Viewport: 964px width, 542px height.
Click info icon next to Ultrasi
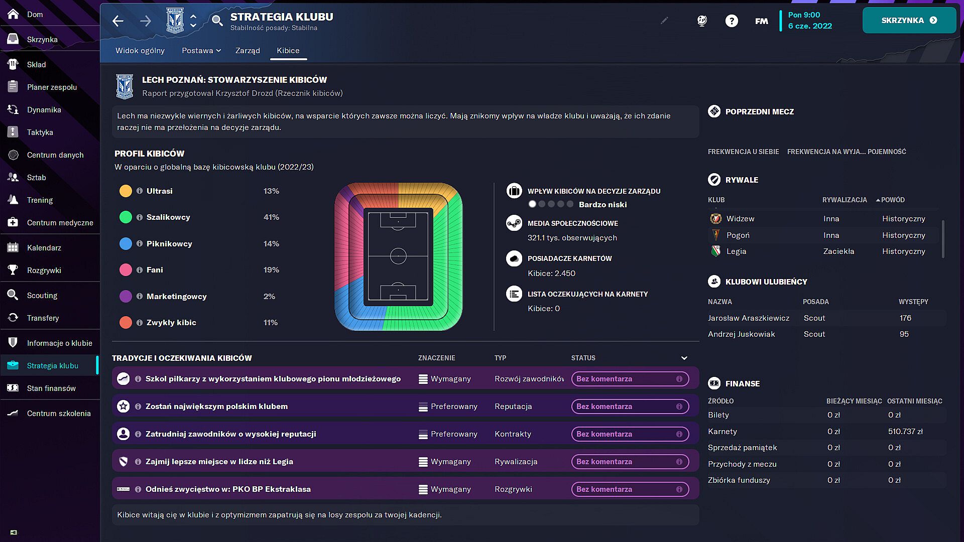[x=140, y=191]
